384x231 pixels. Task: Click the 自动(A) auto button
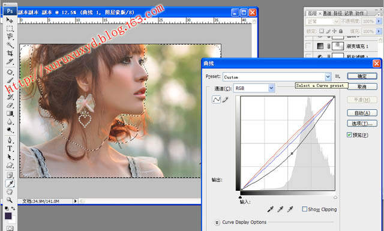362,113
